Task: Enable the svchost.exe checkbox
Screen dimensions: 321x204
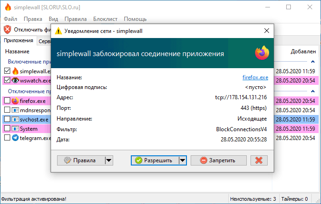Action: pyautogui.click(x=7, y=119)
